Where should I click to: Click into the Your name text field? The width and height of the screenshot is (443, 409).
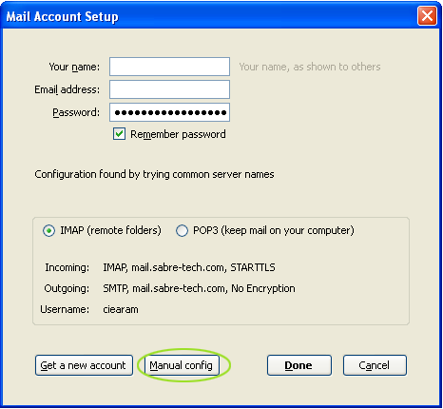[169, 67]
